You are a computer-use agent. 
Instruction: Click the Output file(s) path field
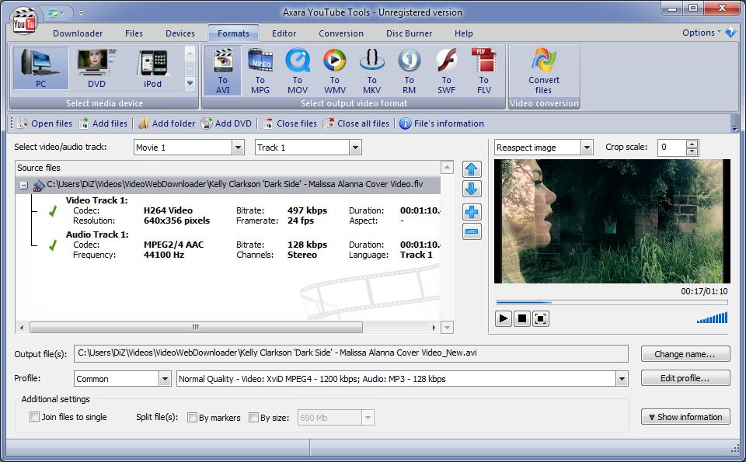click(x=350, y=353)
